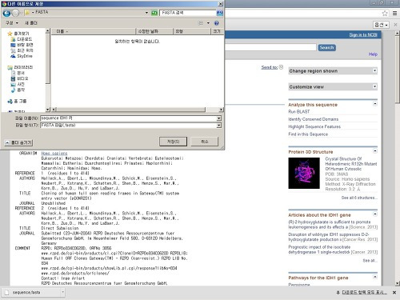400x300 pixels.
Task: Click the navigation pane scroll down arrow
Action: tap(47, 110)
